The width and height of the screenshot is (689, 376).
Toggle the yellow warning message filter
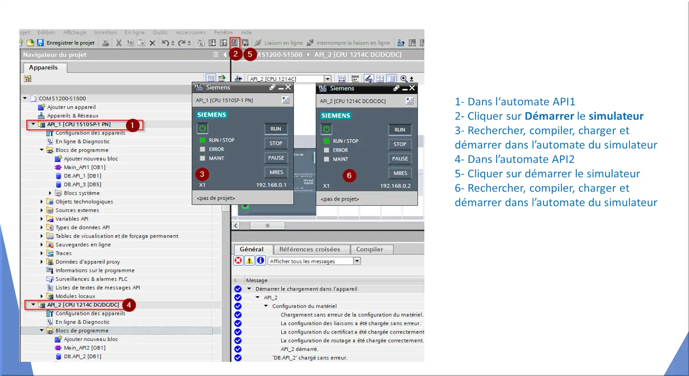[x=250, y=261]
